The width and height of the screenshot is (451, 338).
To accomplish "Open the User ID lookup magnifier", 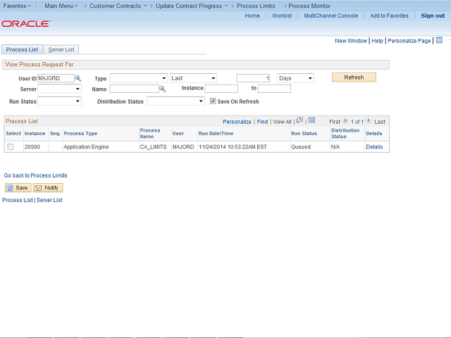I will (78, 78).
